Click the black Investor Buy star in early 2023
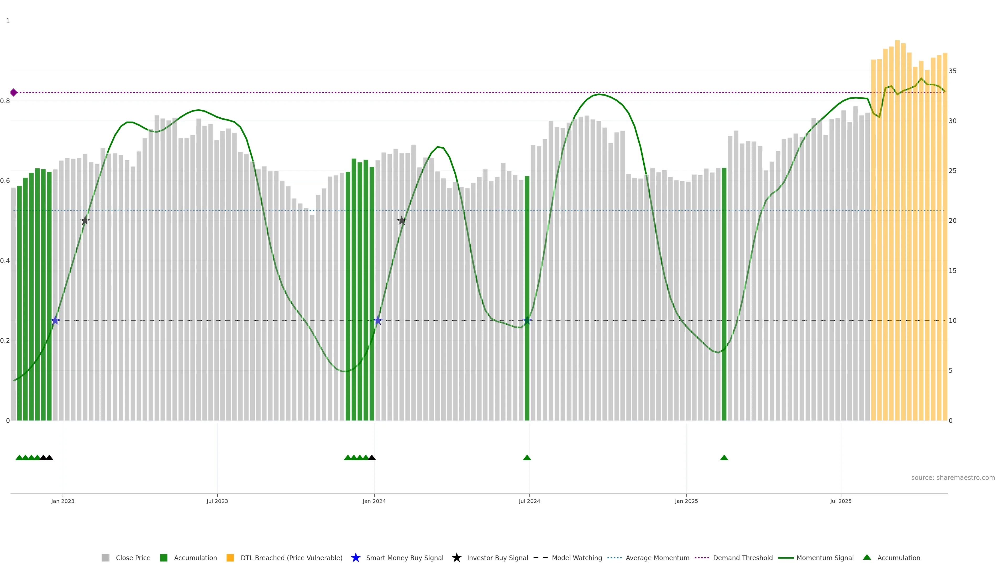Viewport: 1008px width, 567px height. click(x=85, y=221)
